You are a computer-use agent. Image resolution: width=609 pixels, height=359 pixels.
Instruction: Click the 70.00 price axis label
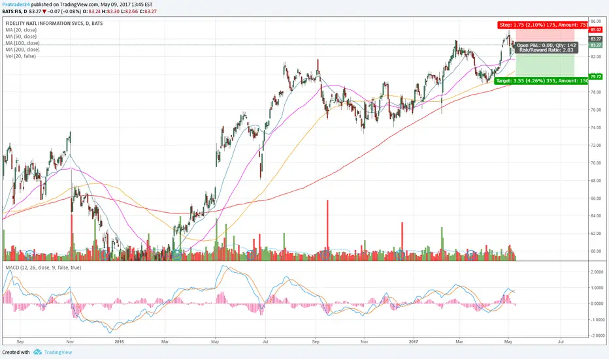tap(595, 163)
